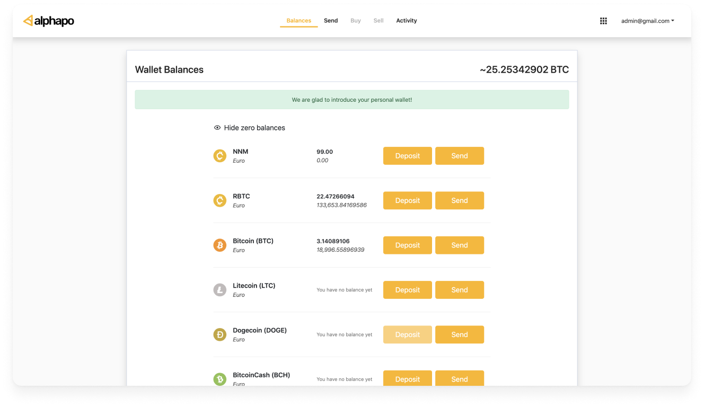The height and width of the screenshot is (407, 704).
Task: Select the RBTC Euro value 133,653.84169586
Action: click(x=341, y=205)
